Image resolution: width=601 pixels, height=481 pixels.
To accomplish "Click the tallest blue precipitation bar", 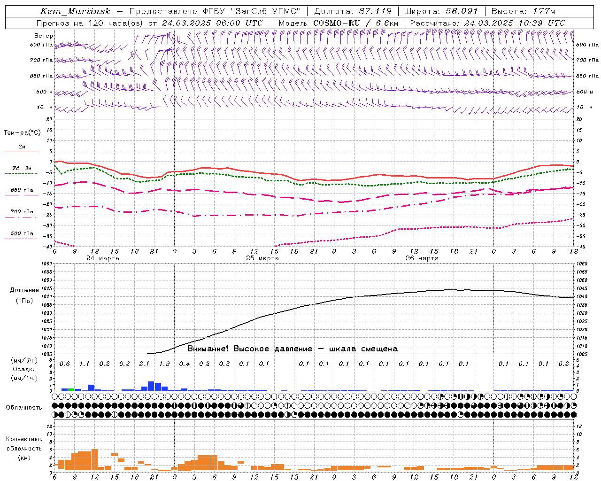I will click(x=151, y=386).
